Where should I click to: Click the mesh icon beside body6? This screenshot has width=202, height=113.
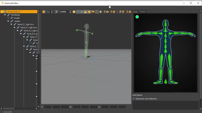click(12, 18)
